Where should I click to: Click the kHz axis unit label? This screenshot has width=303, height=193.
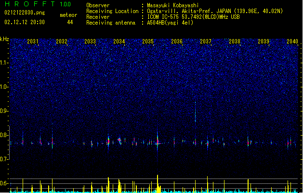[x=4, y=39]
